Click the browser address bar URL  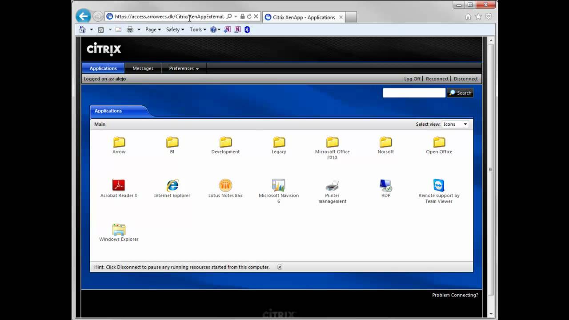(169, 16)
